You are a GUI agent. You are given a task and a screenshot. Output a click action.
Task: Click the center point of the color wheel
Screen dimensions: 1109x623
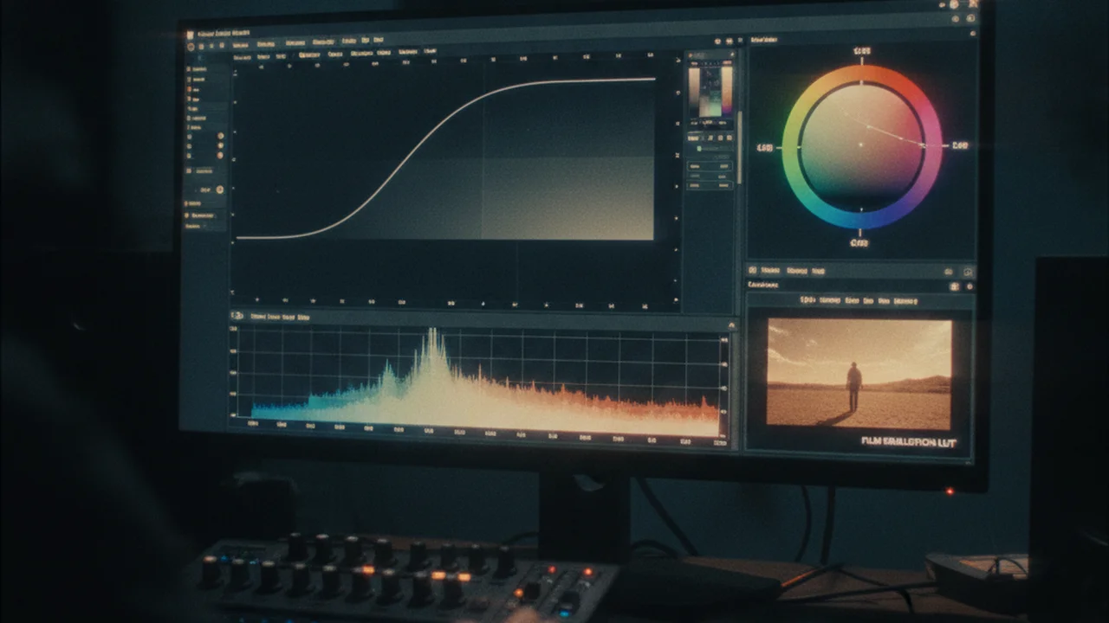[862, 145]
